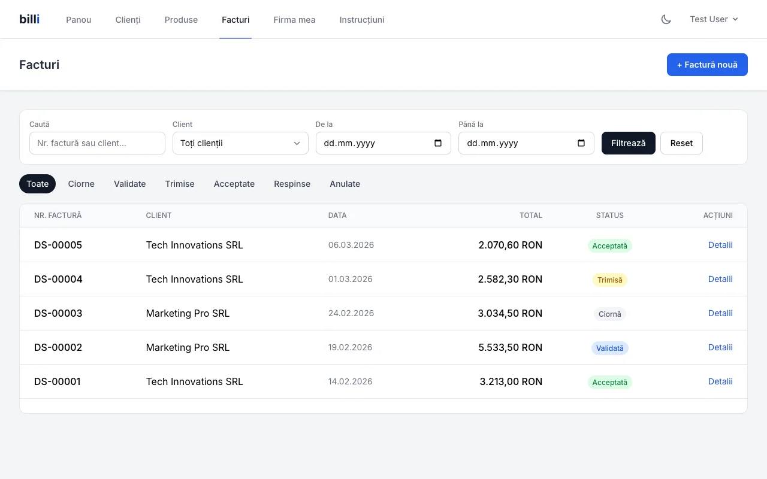767x479 pixels.
Task: Expand the Test User account menu
Action: point(714,19)
